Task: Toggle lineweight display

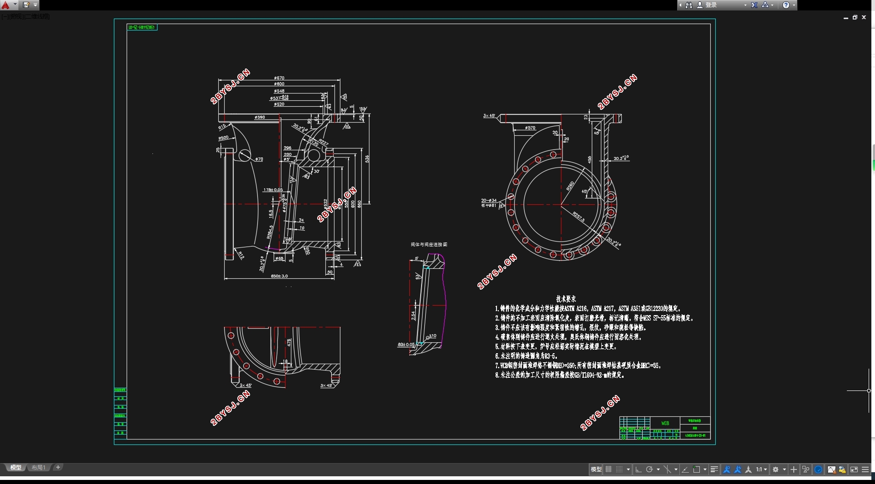Action: pos(714,469)
